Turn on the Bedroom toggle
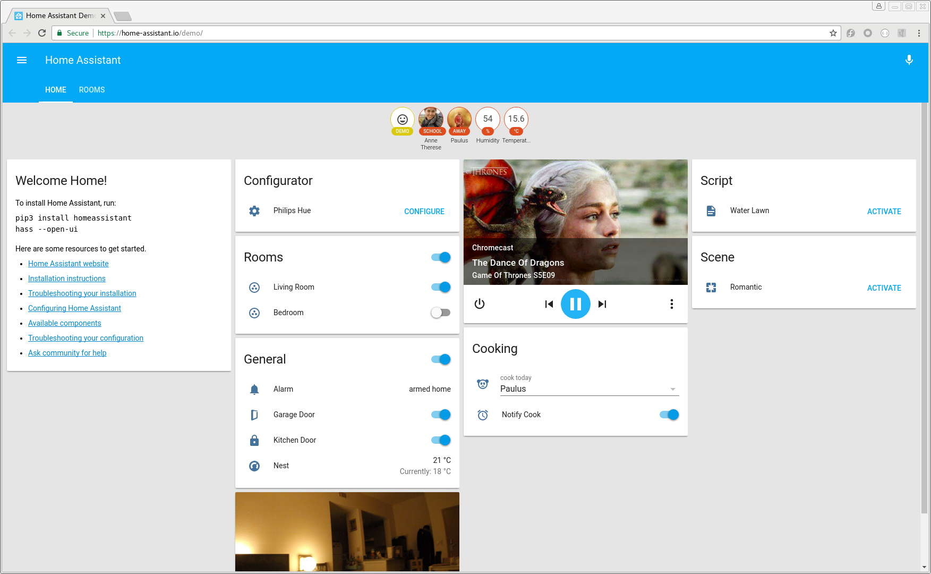The height and width of the screenshot is (574, 931). click(440, 313)
